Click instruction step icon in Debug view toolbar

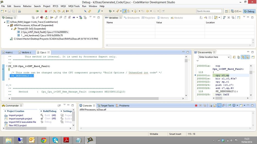[x=52, y=17]
